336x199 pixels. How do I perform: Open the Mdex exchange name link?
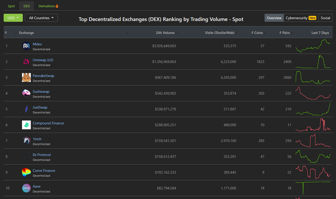click(x=37, y=44)
